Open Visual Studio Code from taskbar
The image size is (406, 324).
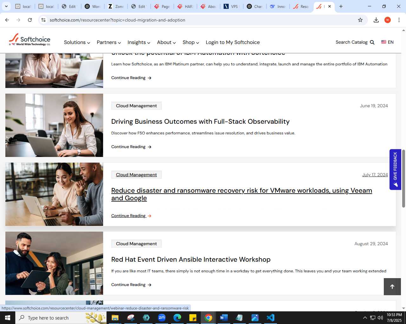click(271, 318)
